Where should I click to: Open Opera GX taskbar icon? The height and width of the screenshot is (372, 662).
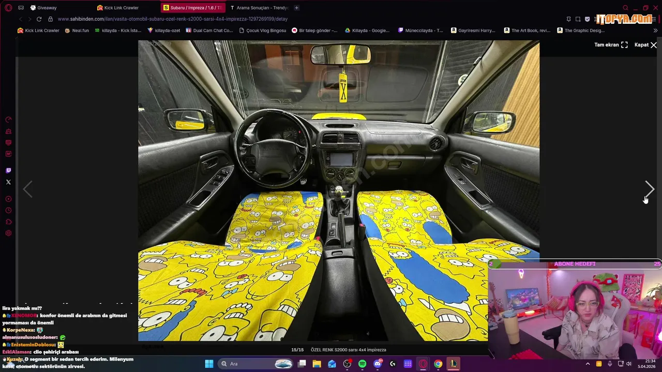(x=423, y=364)
